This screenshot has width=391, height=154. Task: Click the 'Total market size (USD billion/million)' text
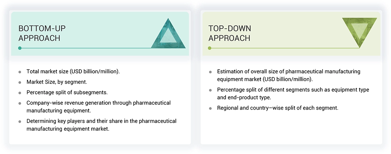coord(73,72)
